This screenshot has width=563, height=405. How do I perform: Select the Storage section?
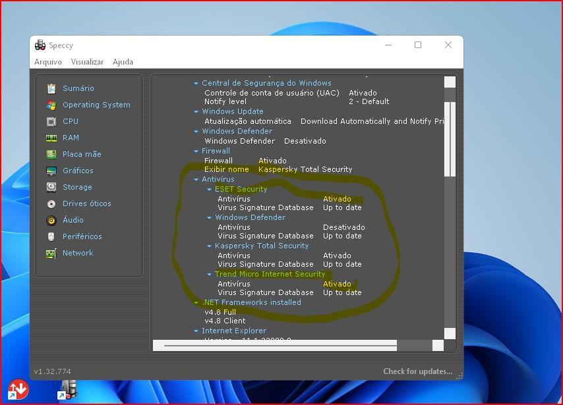point(77,187)
